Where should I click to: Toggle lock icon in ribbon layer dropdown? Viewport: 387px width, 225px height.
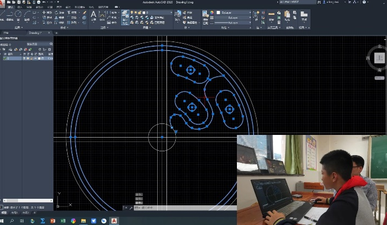click(x=140, y=13)
